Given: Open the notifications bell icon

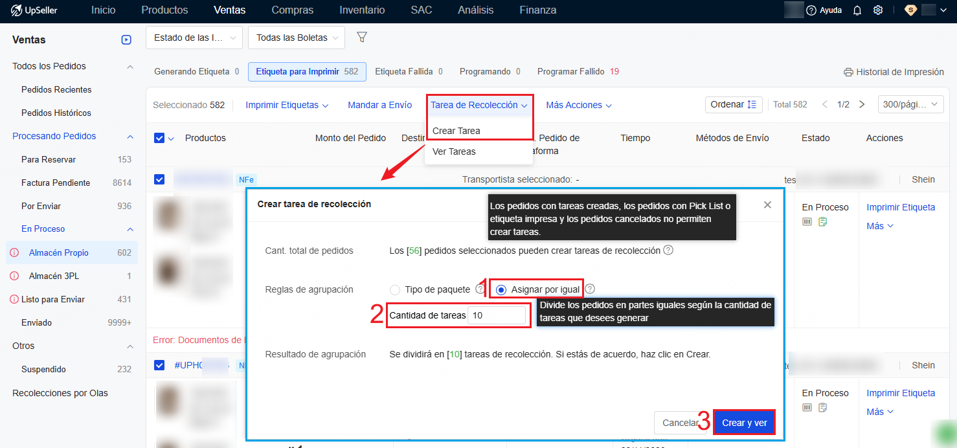Looking at the screenshot, I should point(857,10).
